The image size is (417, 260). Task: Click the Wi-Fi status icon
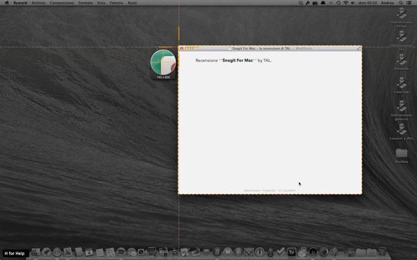click(x=345, y=3)
